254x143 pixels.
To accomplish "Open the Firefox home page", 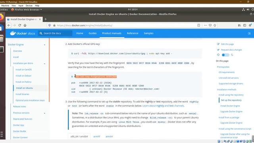I will click(25, 25).
